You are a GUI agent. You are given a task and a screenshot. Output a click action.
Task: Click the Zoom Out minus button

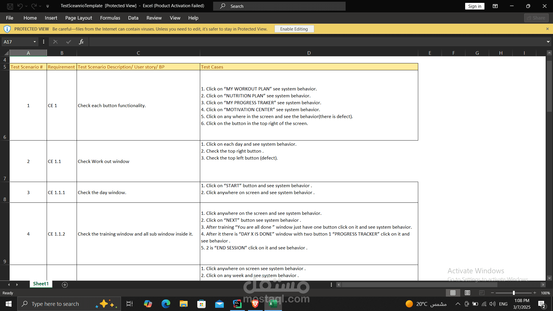pos(493,293)
